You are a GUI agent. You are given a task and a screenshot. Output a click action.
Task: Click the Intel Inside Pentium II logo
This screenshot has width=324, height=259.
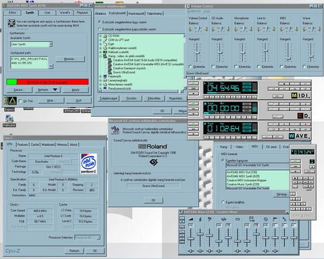[88, 163]
